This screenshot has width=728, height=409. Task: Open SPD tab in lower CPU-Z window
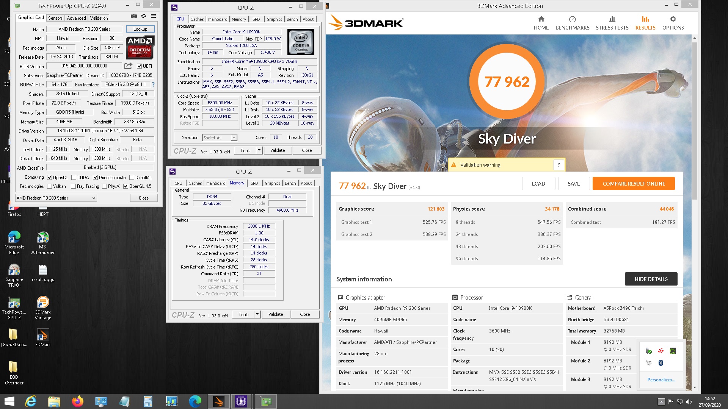254,183
